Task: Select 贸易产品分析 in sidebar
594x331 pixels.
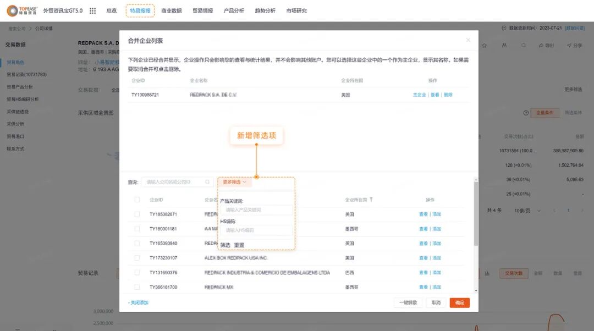Action: pos(20,87)
